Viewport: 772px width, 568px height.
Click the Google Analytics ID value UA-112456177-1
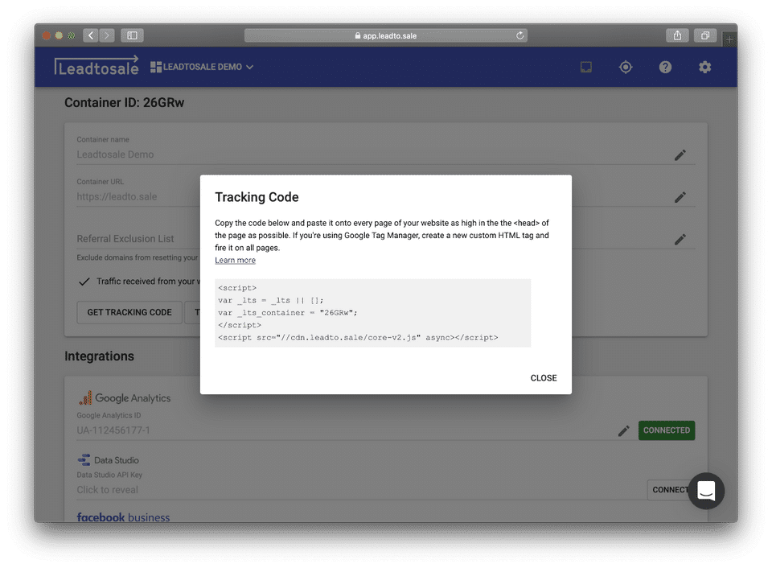(x=113, y=430)
